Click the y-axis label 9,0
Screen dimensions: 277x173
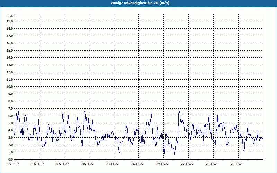click(x=10, y=94)
